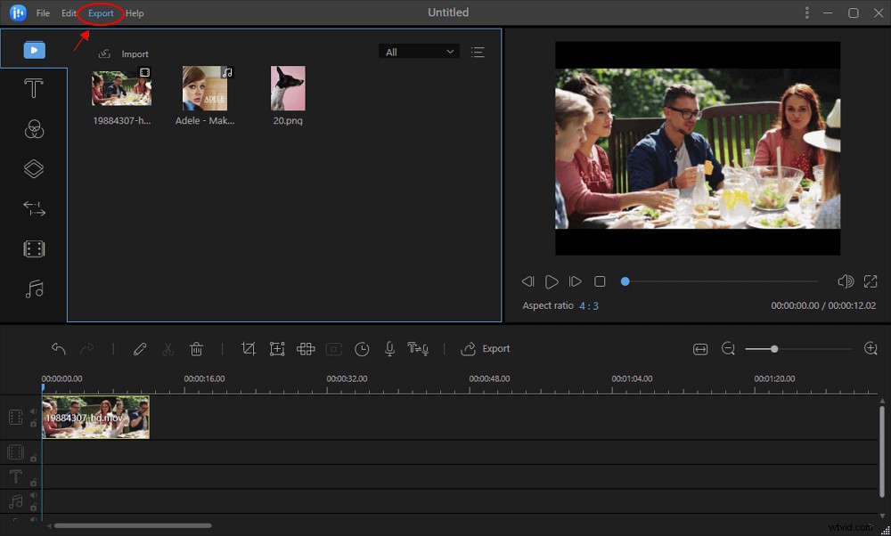Mute the main video track
The width and height of the screenshot is (891, 536).
(33, 411)
